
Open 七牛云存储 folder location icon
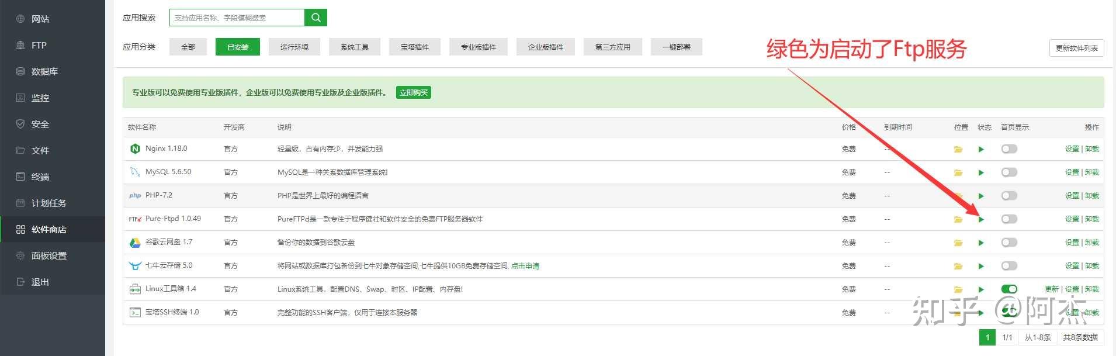(x=958, y=266)
